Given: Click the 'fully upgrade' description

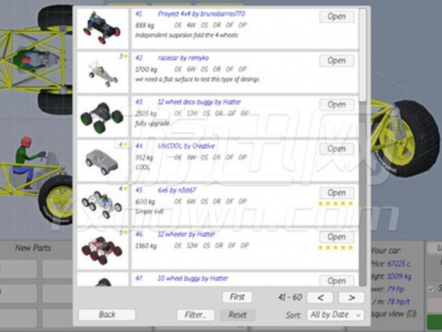Looking at the screenshot, I should [x=152, y=123].
